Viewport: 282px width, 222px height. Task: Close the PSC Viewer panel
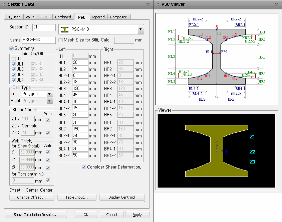tap(276, 5)
